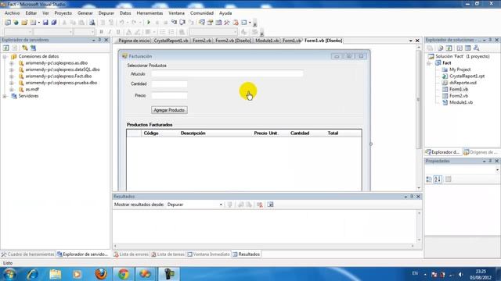Click Show All Files icon in Solution Explorer
The height and width of the screenshot is (281, 501).
(x=440, y=48)
